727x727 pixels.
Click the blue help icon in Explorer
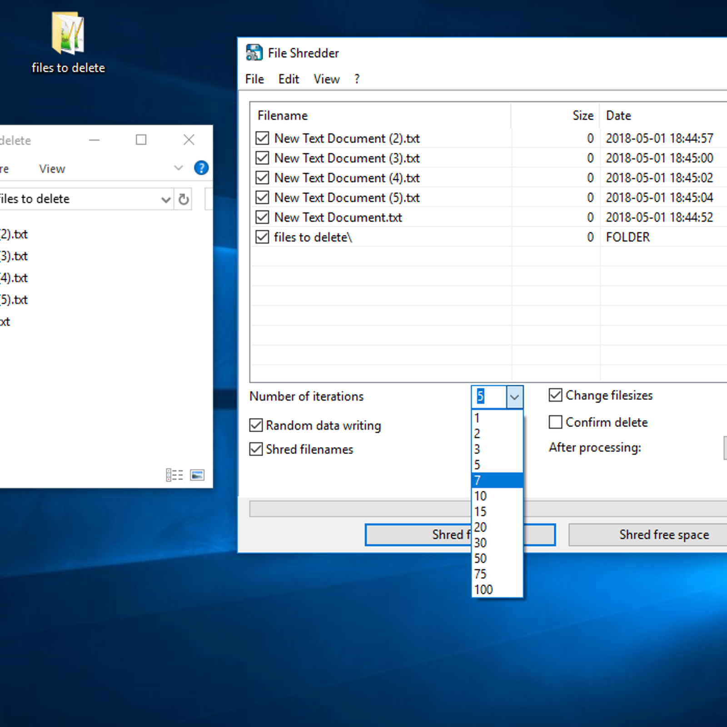click(x=201, y=168)
